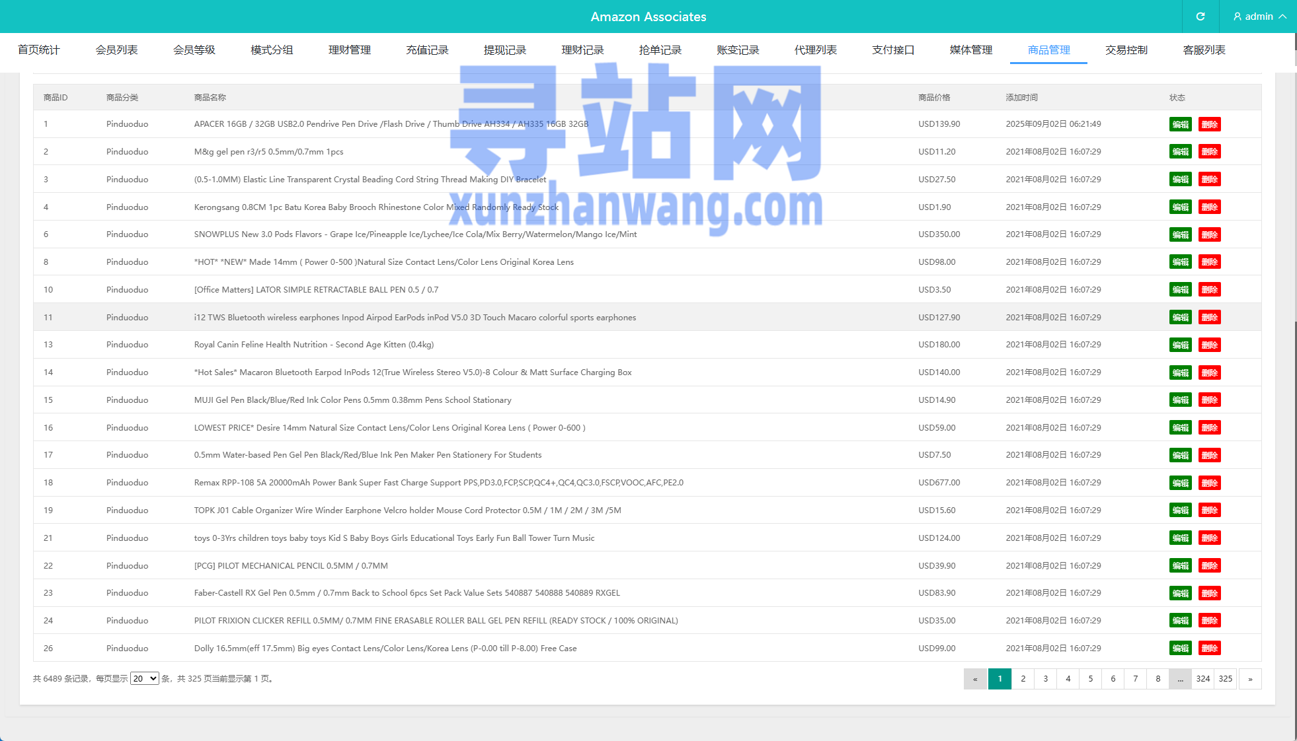The image size is (1297, 741).
Task: Go to 客服列表 tab
Action: point(1204,50)
